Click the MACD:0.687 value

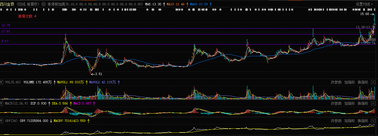[82, 104]
